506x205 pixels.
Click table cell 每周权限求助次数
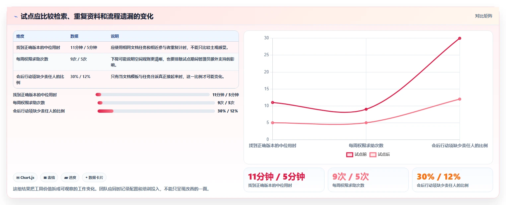(32, 59)
